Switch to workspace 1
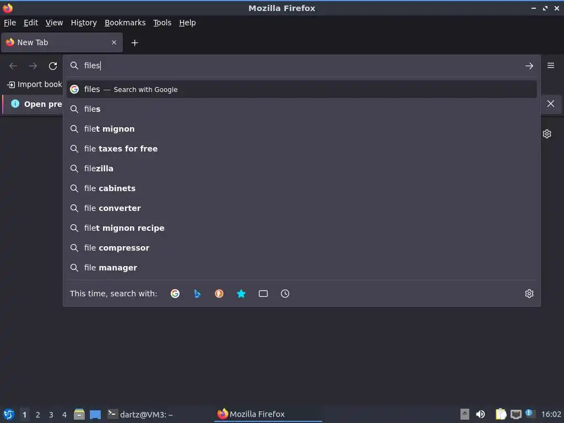 pos(24,415)
